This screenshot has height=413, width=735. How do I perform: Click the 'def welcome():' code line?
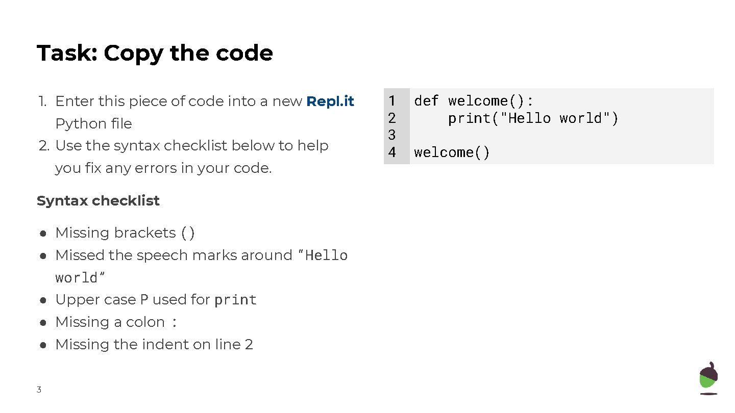click(x=474, y=101)
